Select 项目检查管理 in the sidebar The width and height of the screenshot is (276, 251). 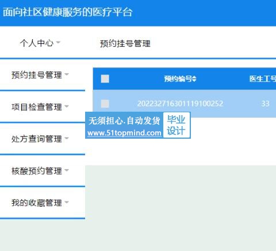(37, 107)
